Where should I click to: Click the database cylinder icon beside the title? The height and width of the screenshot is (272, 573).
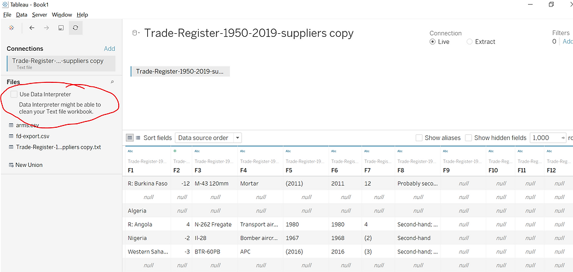coord(135,33)
